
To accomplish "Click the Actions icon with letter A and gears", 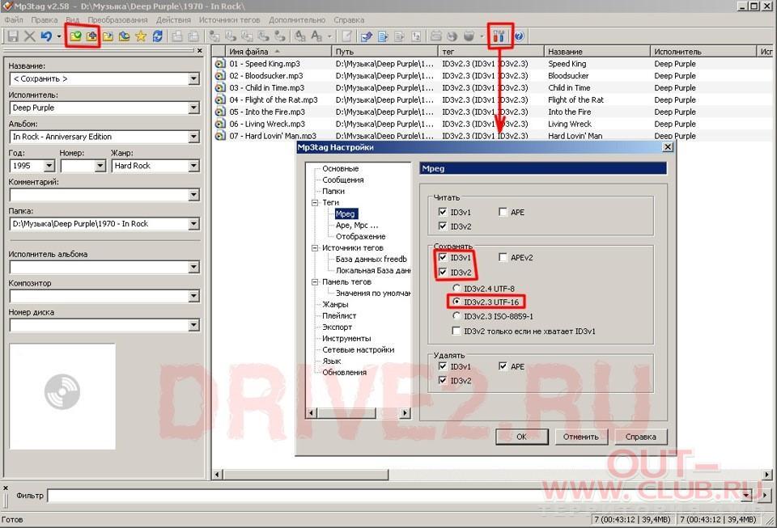I will pos(300,36).
